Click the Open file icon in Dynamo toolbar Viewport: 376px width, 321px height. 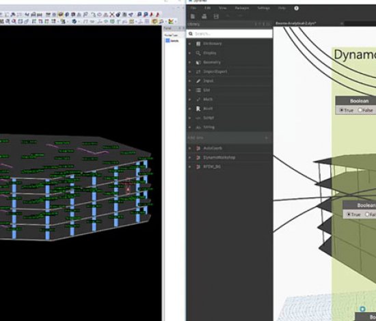(204, 16)
